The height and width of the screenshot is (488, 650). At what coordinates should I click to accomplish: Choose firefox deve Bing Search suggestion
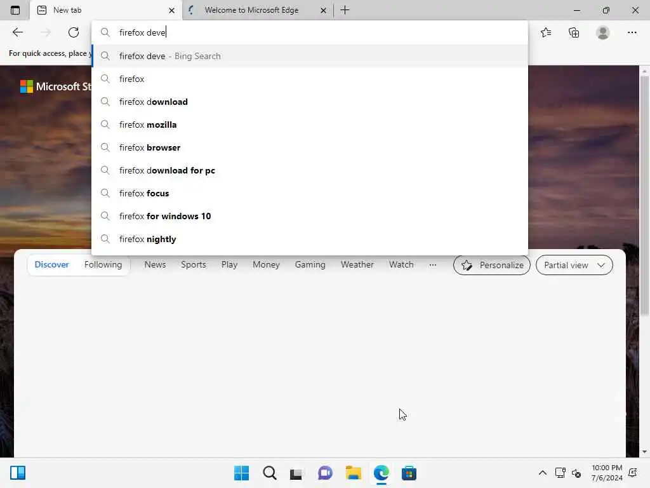(x=310, y=56)
